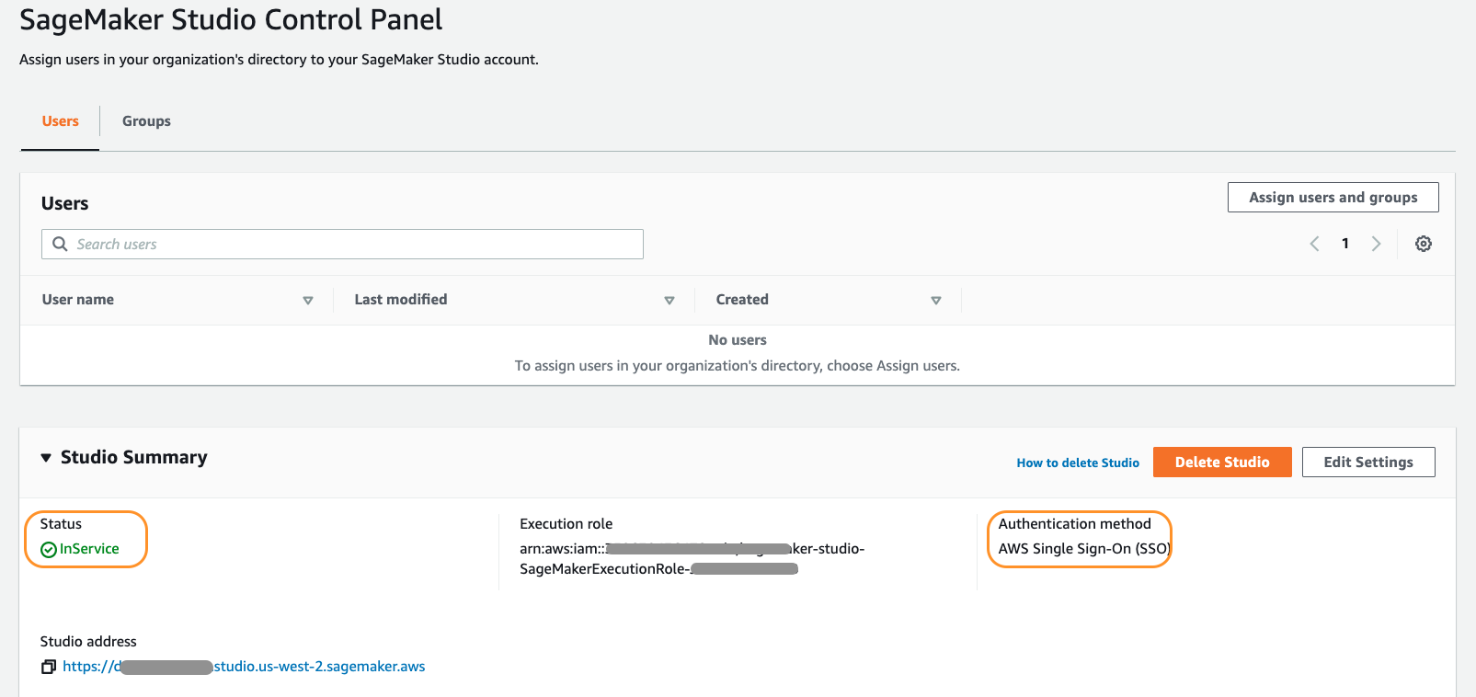Click the green InService status icon
This screenshot has height=697, width=1476.
click(49, 550)
